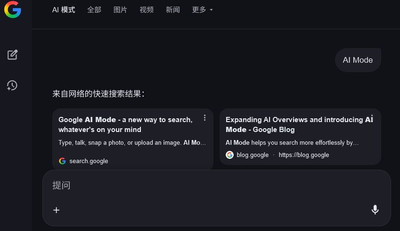Click the Google logo icon
Screen dimensions: 400x231
(13, 9)
